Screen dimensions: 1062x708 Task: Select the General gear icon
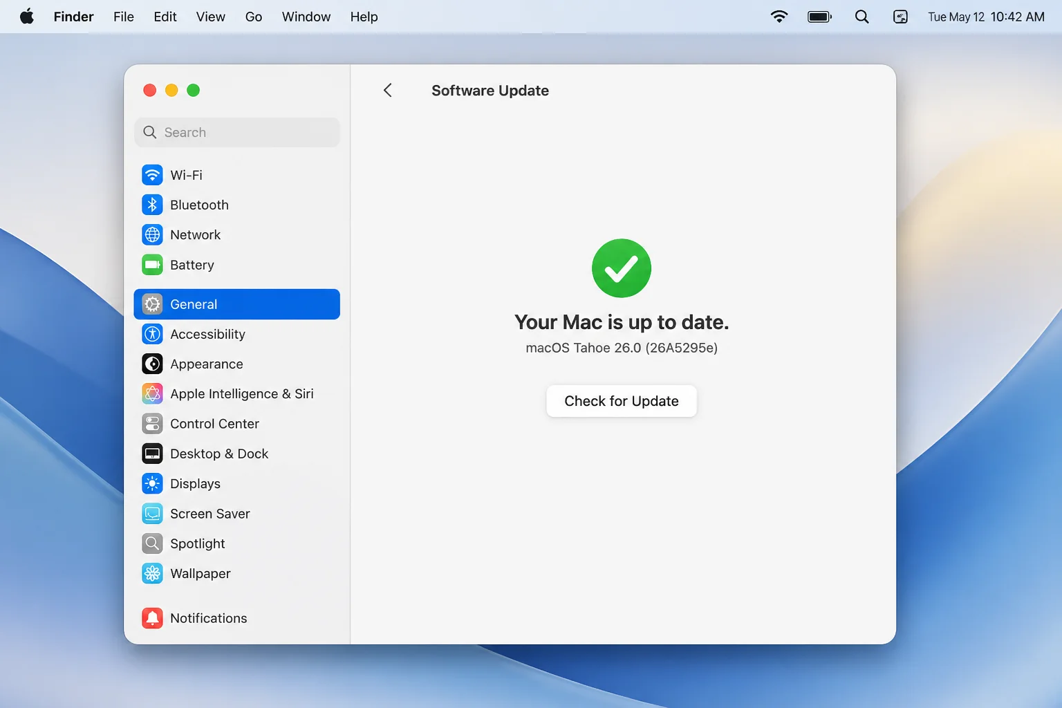pos(152,304)
